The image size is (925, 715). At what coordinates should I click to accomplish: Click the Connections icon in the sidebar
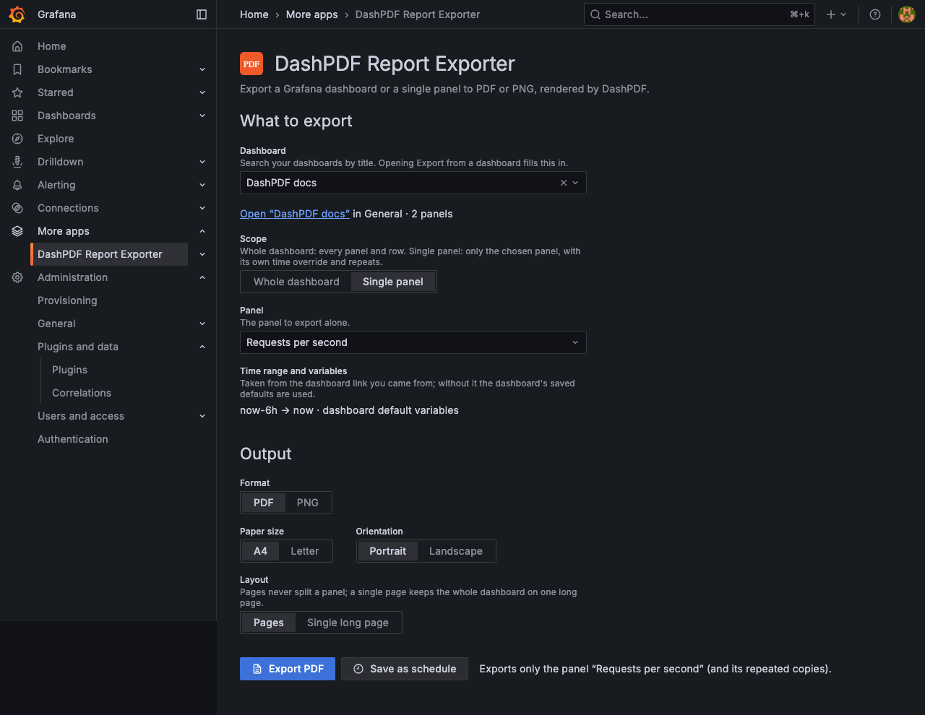17,208
